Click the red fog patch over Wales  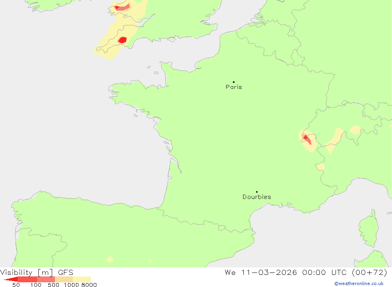click(122, 7)
